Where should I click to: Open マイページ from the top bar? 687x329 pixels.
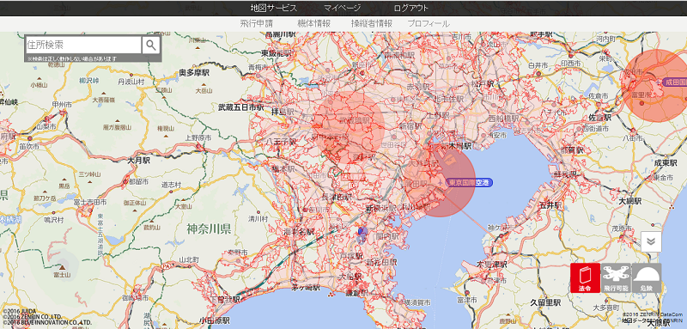(x=342, y=8)
